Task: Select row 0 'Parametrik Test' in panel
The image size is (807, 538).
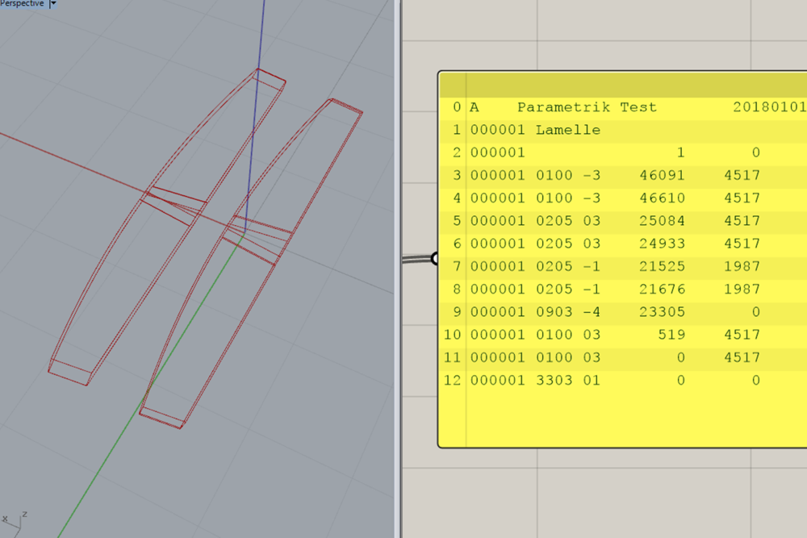Action: click(x=587, y=107)
